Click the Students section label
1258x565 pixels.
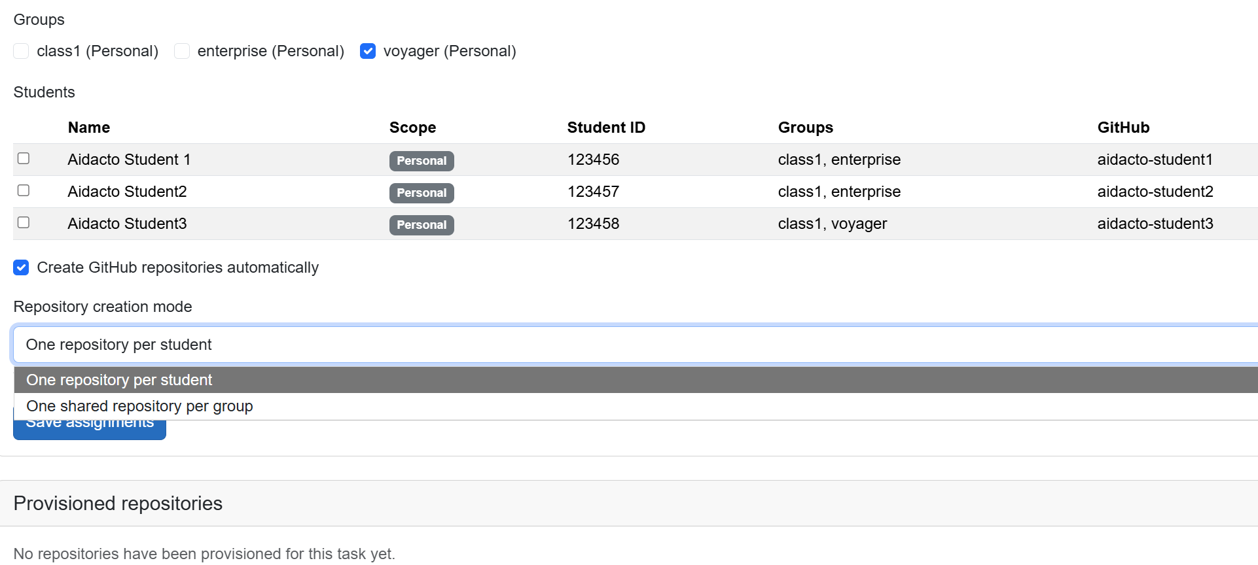coord(44,92)
